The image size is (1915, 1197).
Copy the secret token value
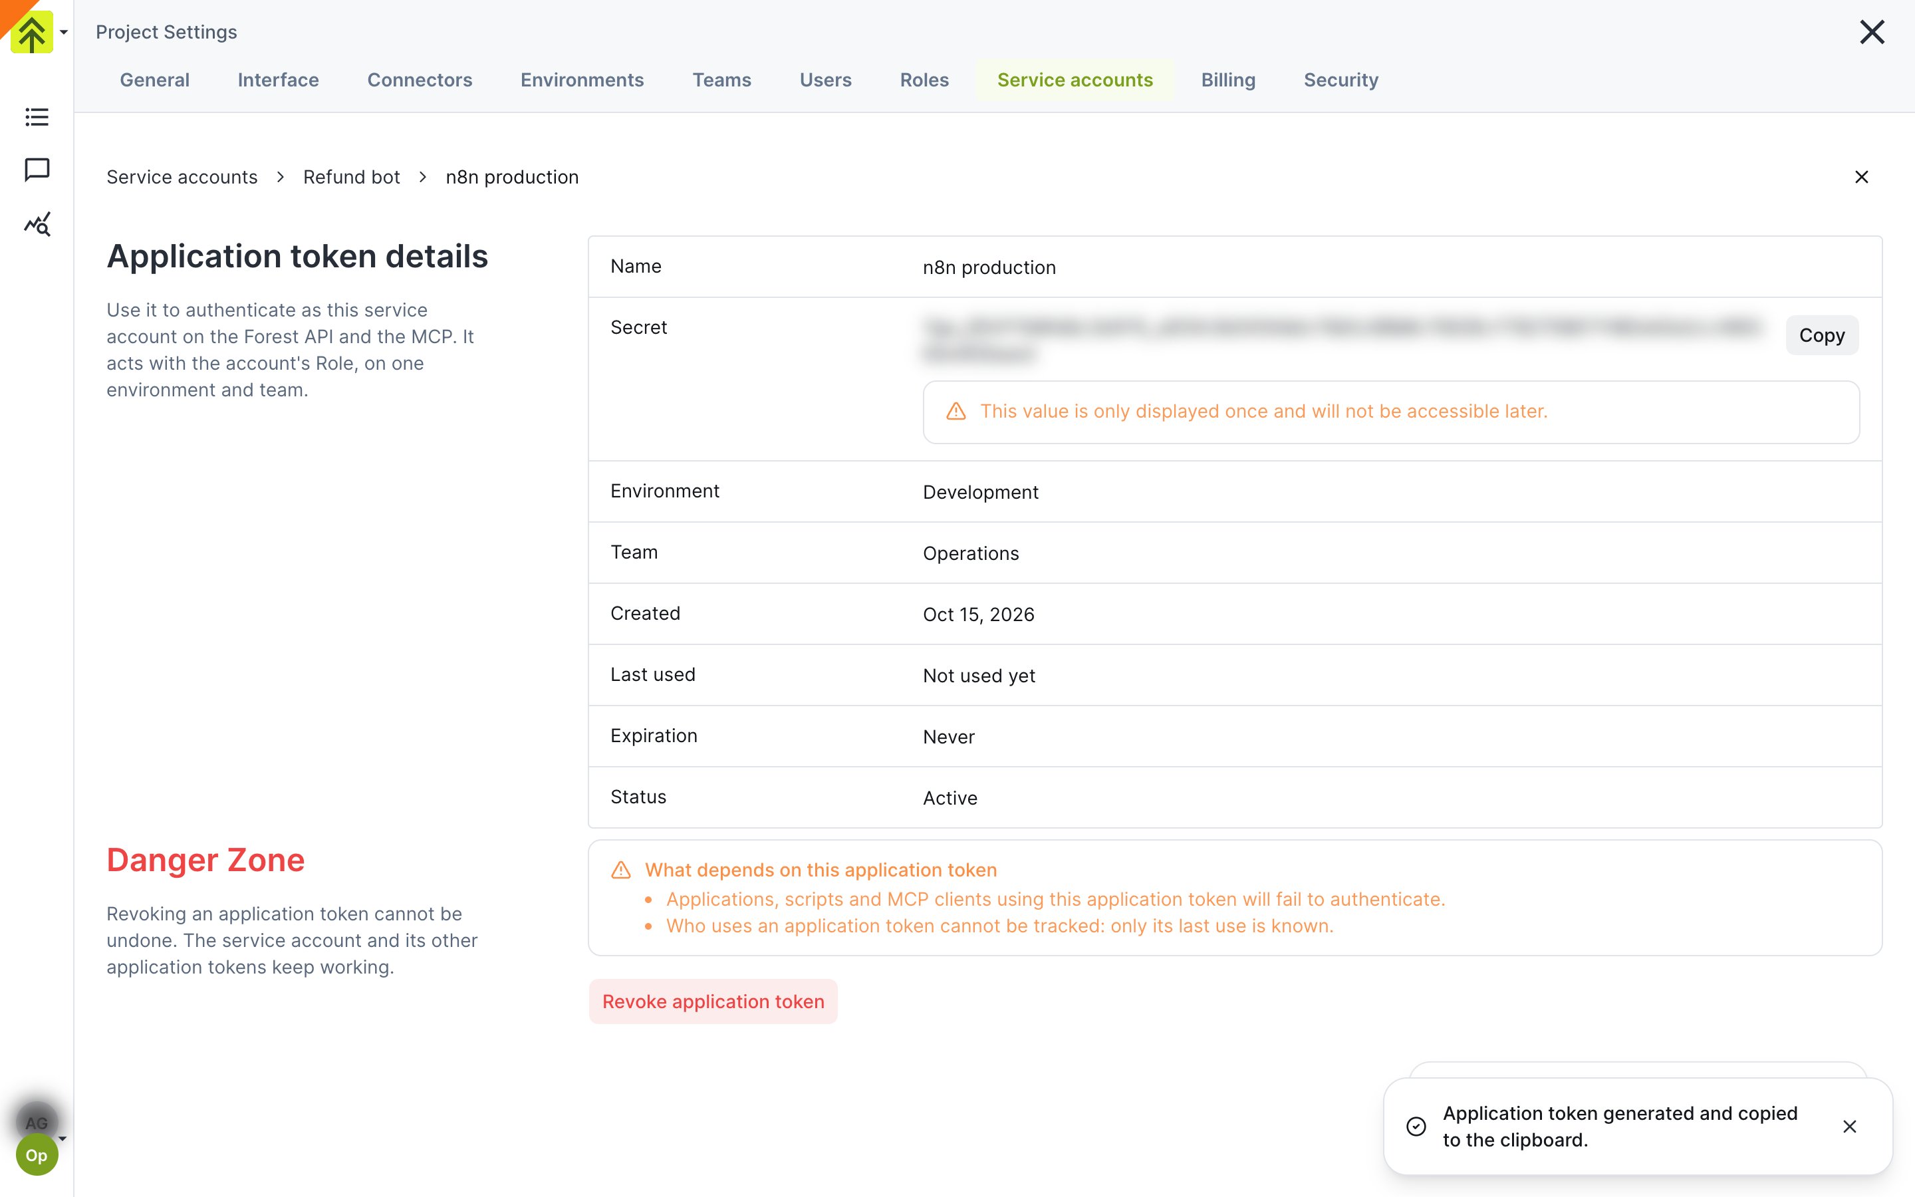1822,335
